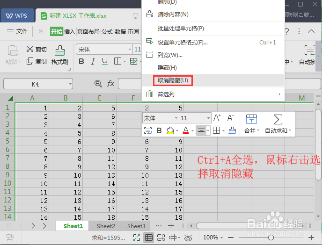Screen dimensions: 322x245
Task: Open the Sheet3 worksheet tab
Action: click(136, 226)
